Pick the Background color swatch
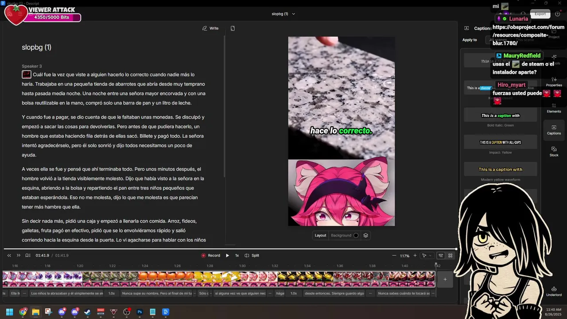567x319 pixels. coord(356,235)
